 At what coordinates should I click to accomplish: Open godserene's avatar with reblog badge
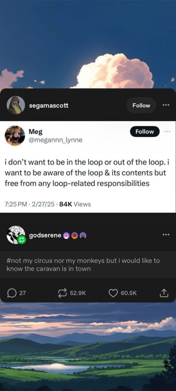(x=16, y=235)
